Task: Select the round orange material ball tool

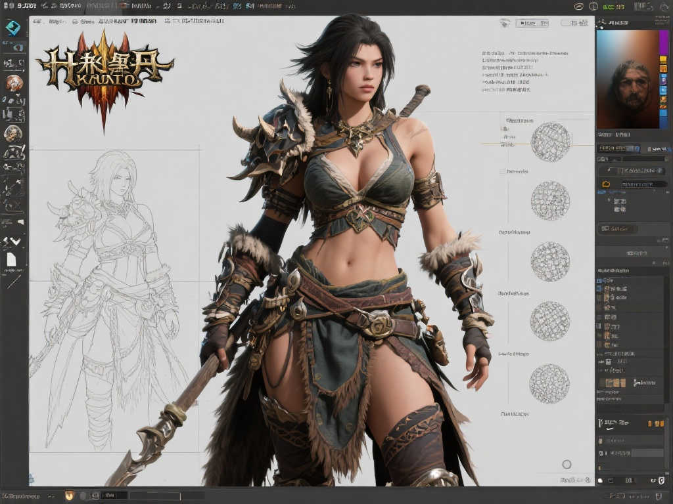Action: [14, 83]
